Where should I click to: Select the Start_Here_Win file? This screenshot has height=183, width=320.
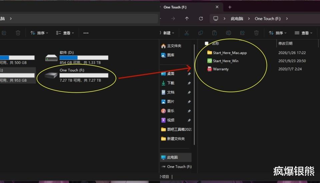coord(223,61)
